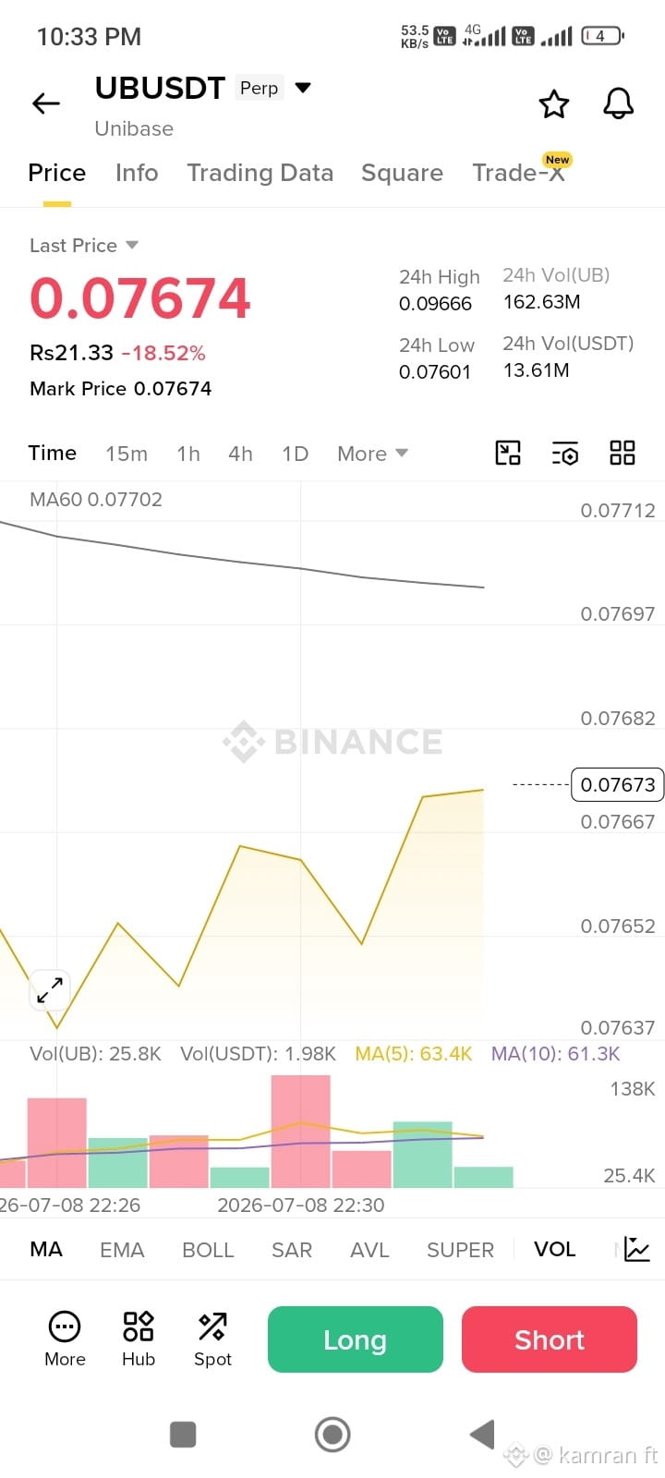Screen dimensions: 665x1478
Task: Expand the UBUSDT Perp pair dropdown arrow
Action: pos(303,88)
